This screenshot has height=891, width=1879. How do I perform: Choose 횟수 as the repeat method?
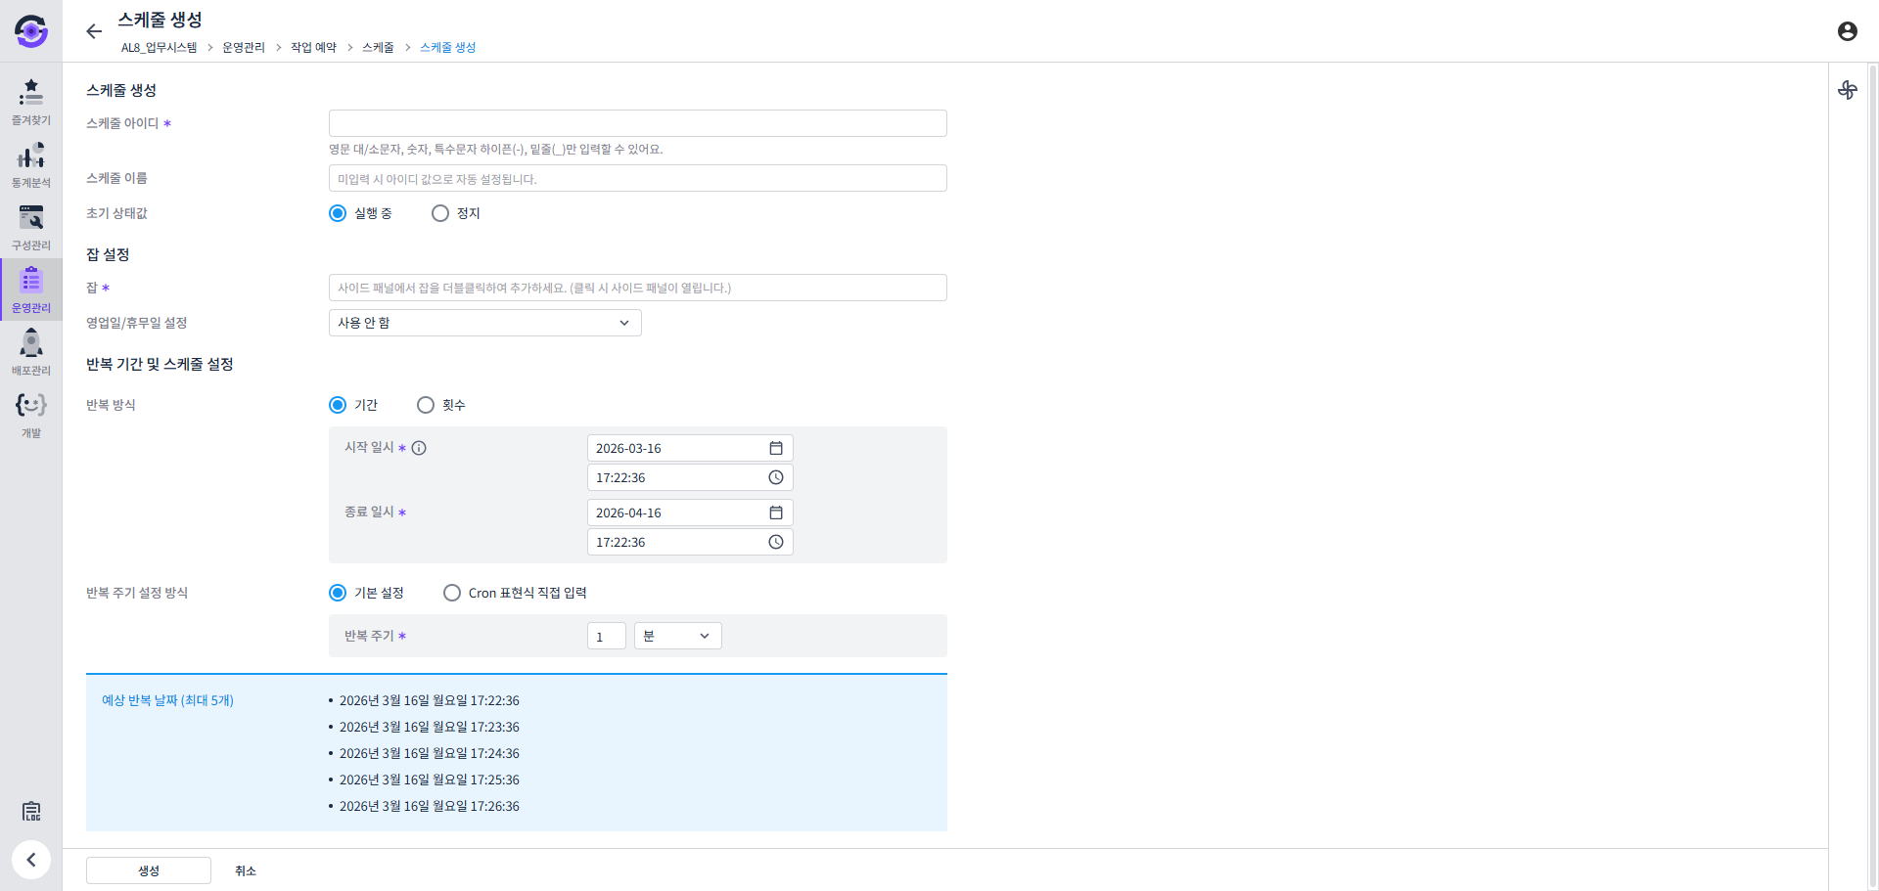[426, 405]
